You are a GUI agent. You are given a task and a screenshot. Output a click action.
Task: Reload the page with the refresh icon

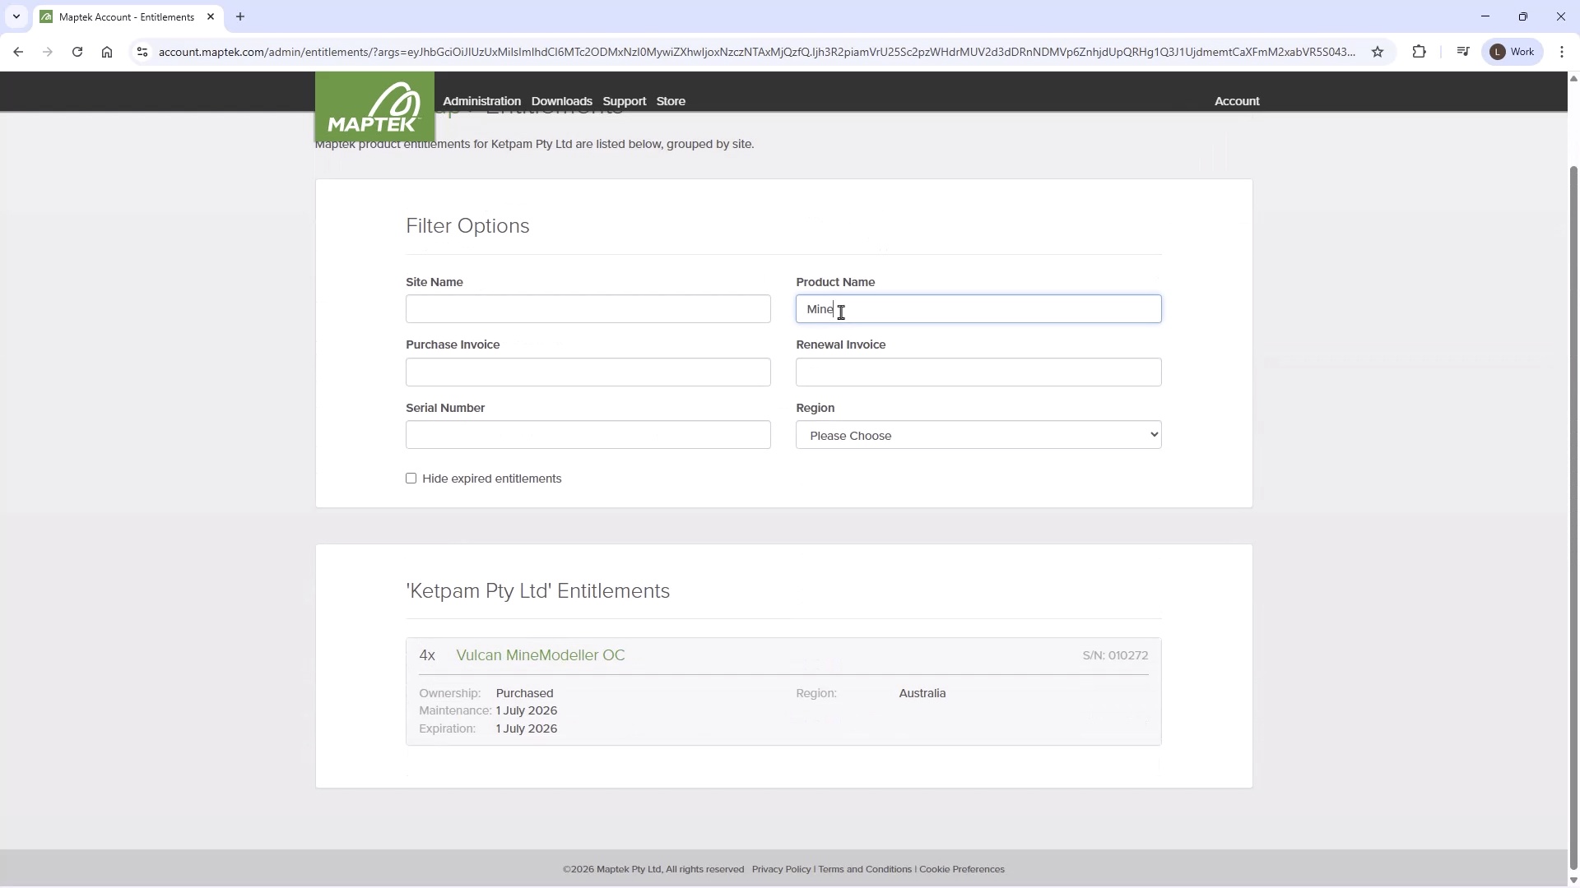[x=77, y=52]
